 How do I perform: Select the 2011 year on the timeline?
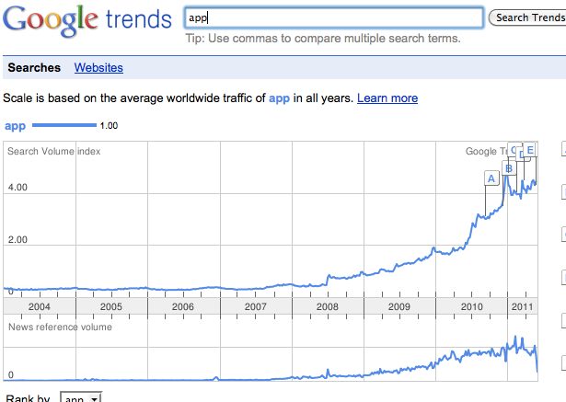(x=522, y=306)
